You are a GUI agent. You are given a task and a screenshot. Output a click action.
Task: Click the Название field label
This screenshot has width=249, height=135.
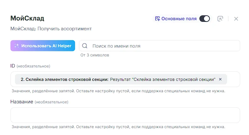coord(22,102)
